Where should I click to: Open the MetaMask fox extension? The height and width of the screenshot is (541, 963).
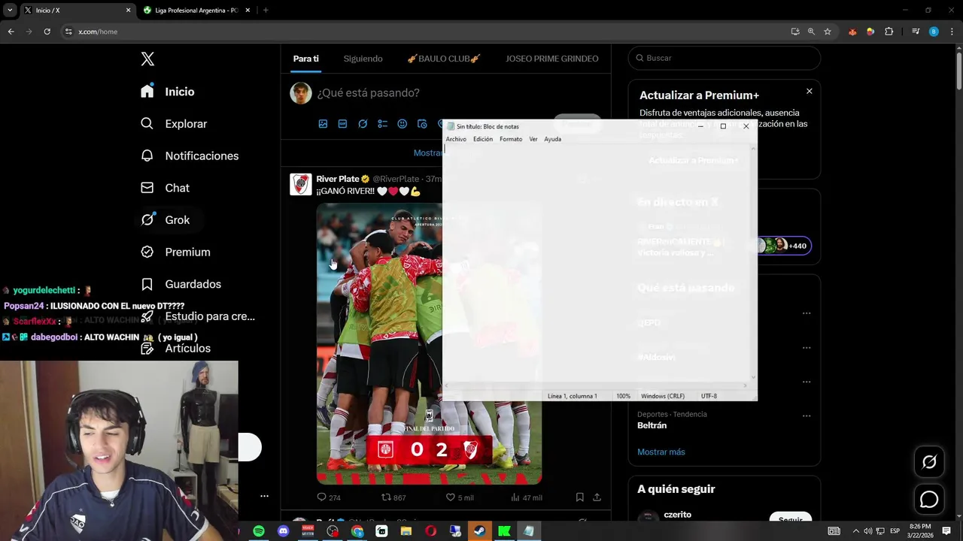852,32
